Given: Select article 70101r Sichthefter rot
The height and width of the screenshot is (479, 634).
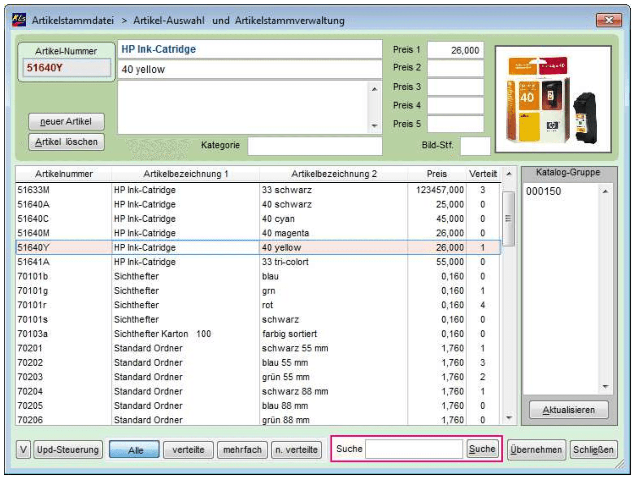Looking at the screenshot, I should click(x=258, y=305).
